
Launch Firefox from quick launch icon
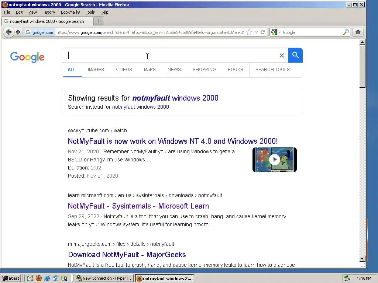[x=38, y=279]
